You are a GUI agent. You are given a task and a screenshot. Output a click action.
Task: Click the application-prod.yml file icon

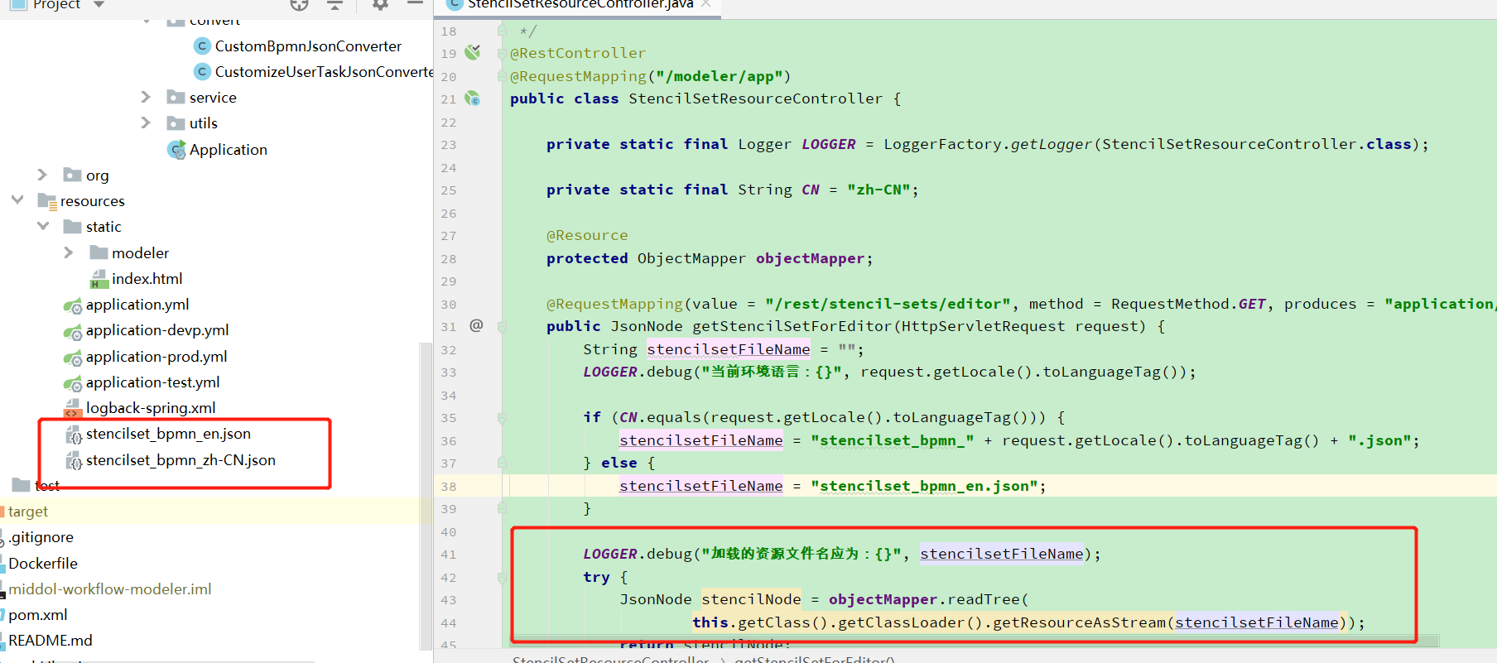click(x=73, y=358)
